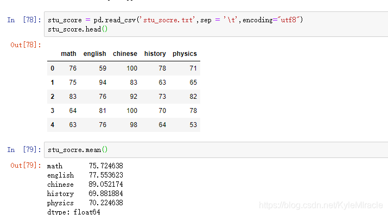
Task: Click the stu_score.head() code line
Action: [78, 29]
